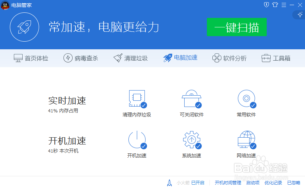
Task: Switch to 清理垃圾 tab
Action: click(x=131, y=58)
